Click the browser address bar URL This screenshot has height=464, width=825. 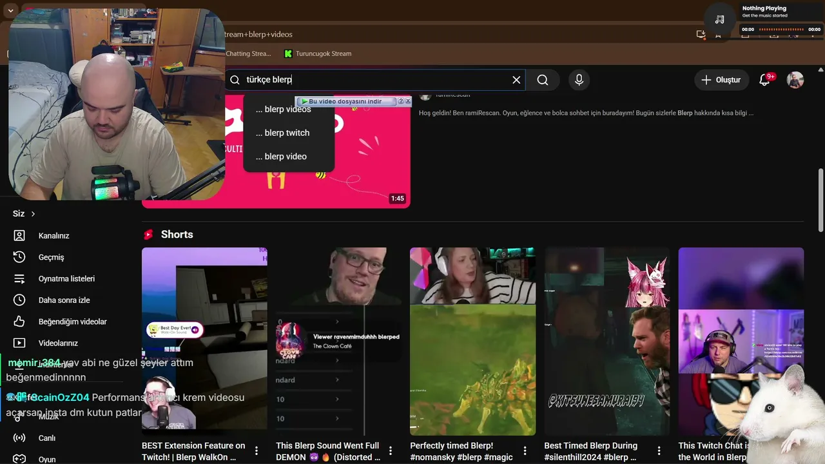point(258,34)
